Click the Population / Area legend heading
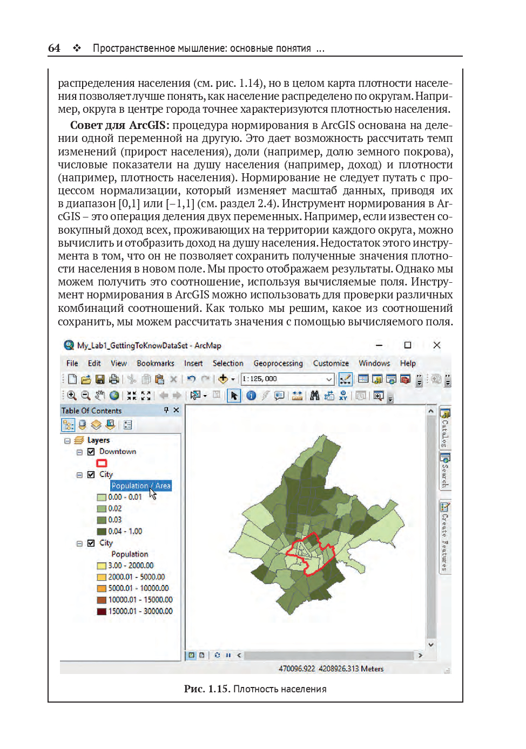Viewport: 526px width, 749px height. (x=140, y=486)
